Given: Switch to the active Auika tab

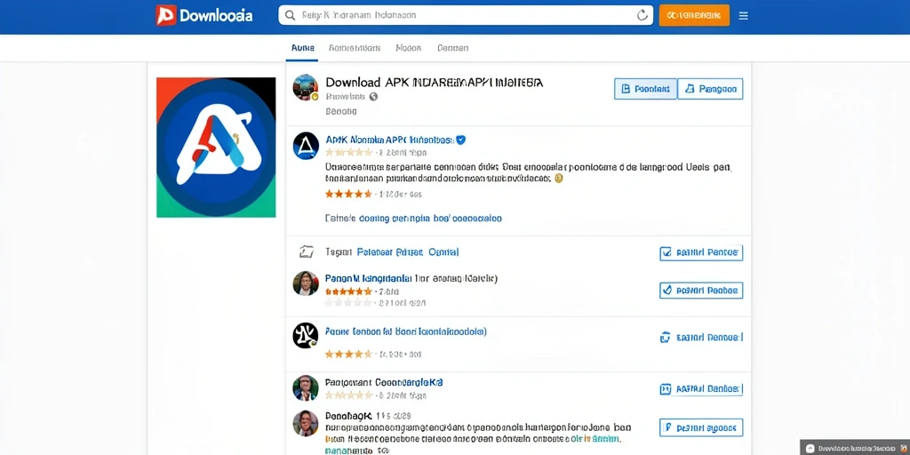Looking at the screenshot, I should (x=302, y=48).
